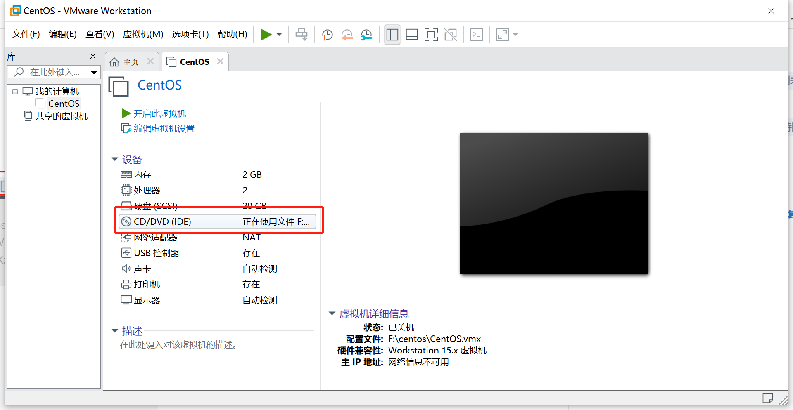Image resolution: width=793 pixels, height=410 pixels.
Task: Send Ctrl+Alt+Del to the guest
Action: tap(301, 35)
